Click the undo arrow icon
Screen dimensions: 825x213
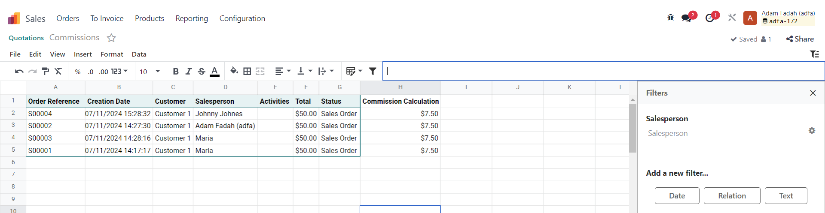[x=19, y=71]
